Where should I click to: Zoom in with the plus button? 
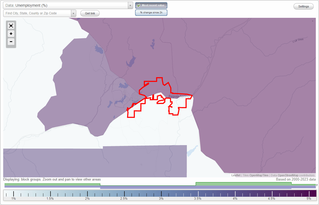[x=11, y=34]
